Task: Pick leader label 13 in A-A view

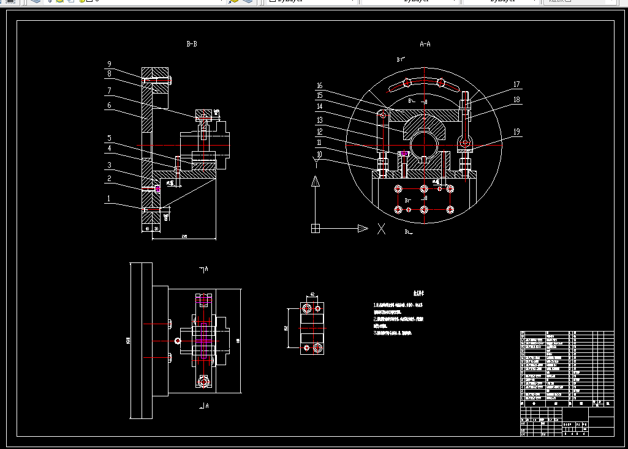Action: click(319, 120)
